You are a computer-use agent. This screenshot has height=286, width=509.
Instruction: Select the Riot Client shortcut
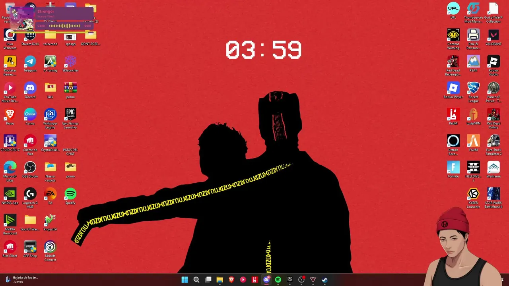click(x=10, y=250)
